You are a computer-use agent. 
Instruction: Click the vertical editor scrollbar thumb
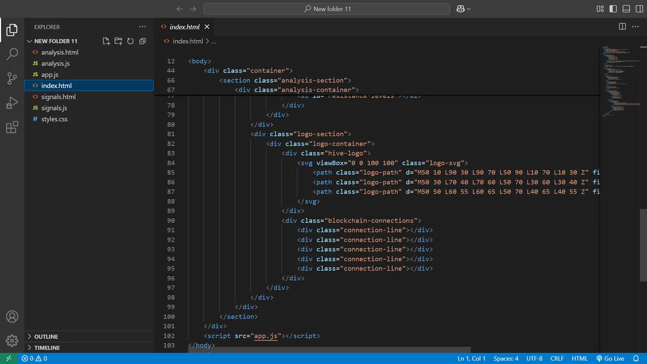(643, 245)
